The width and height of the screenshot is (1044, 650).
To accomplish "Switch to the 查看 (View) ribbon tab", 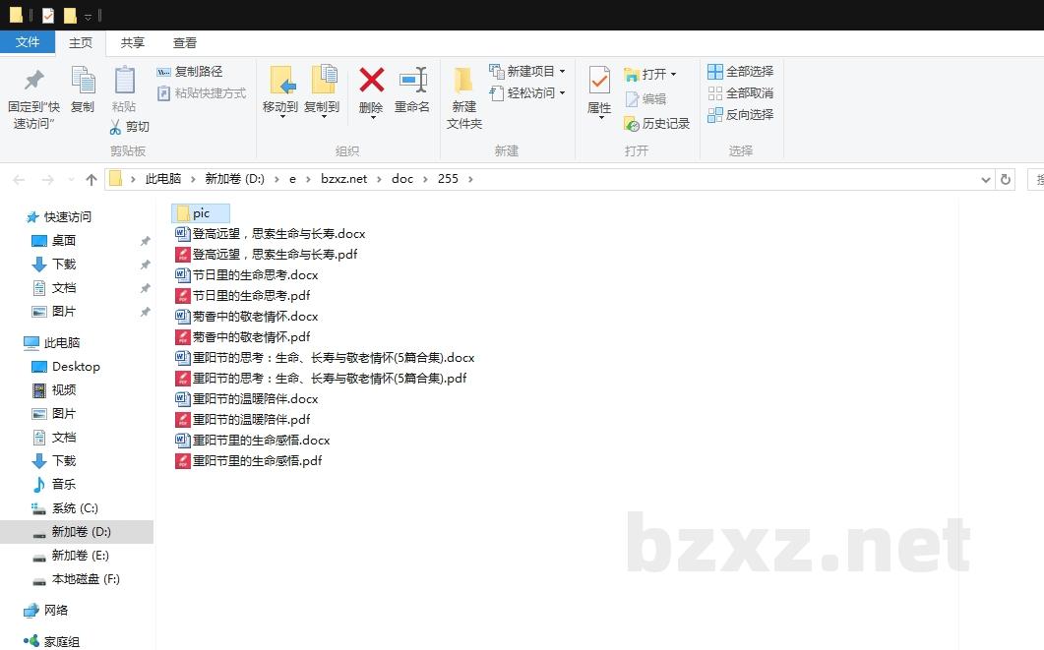I will point(185,42).
